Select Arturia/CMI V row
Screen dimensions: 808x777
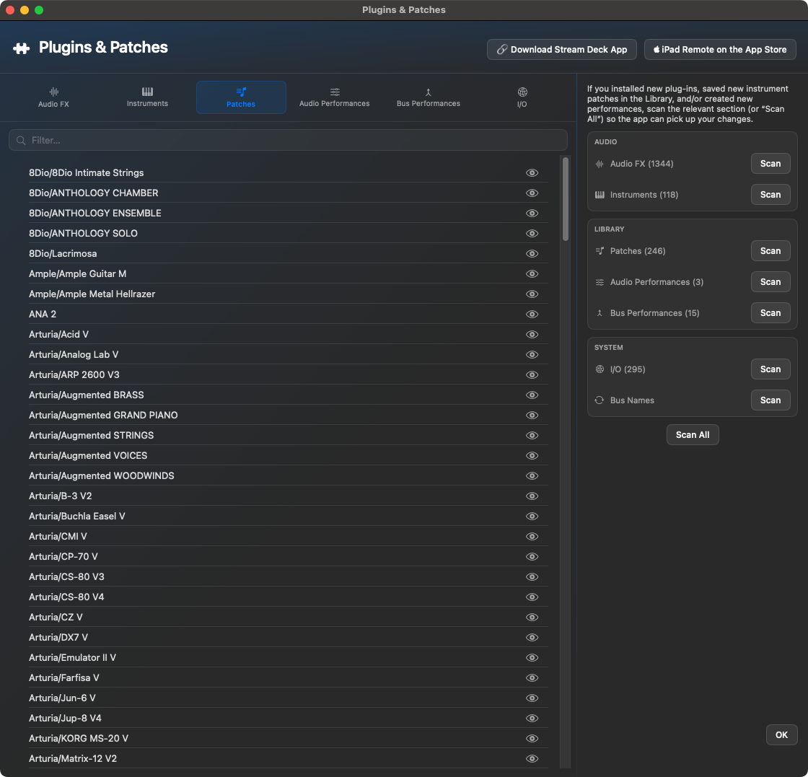point(288,536)
